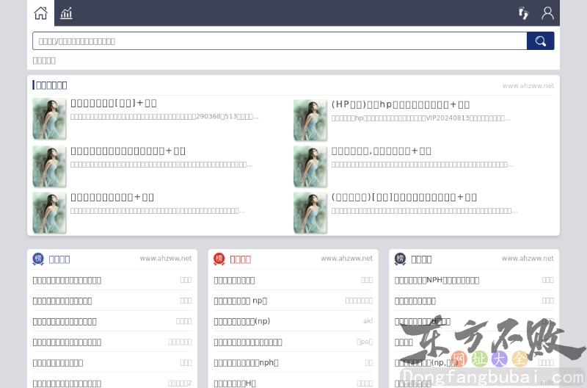The image size is (587, 388).
Task: Click the hot-search text below search box
Action: click(x=44, y=60)
